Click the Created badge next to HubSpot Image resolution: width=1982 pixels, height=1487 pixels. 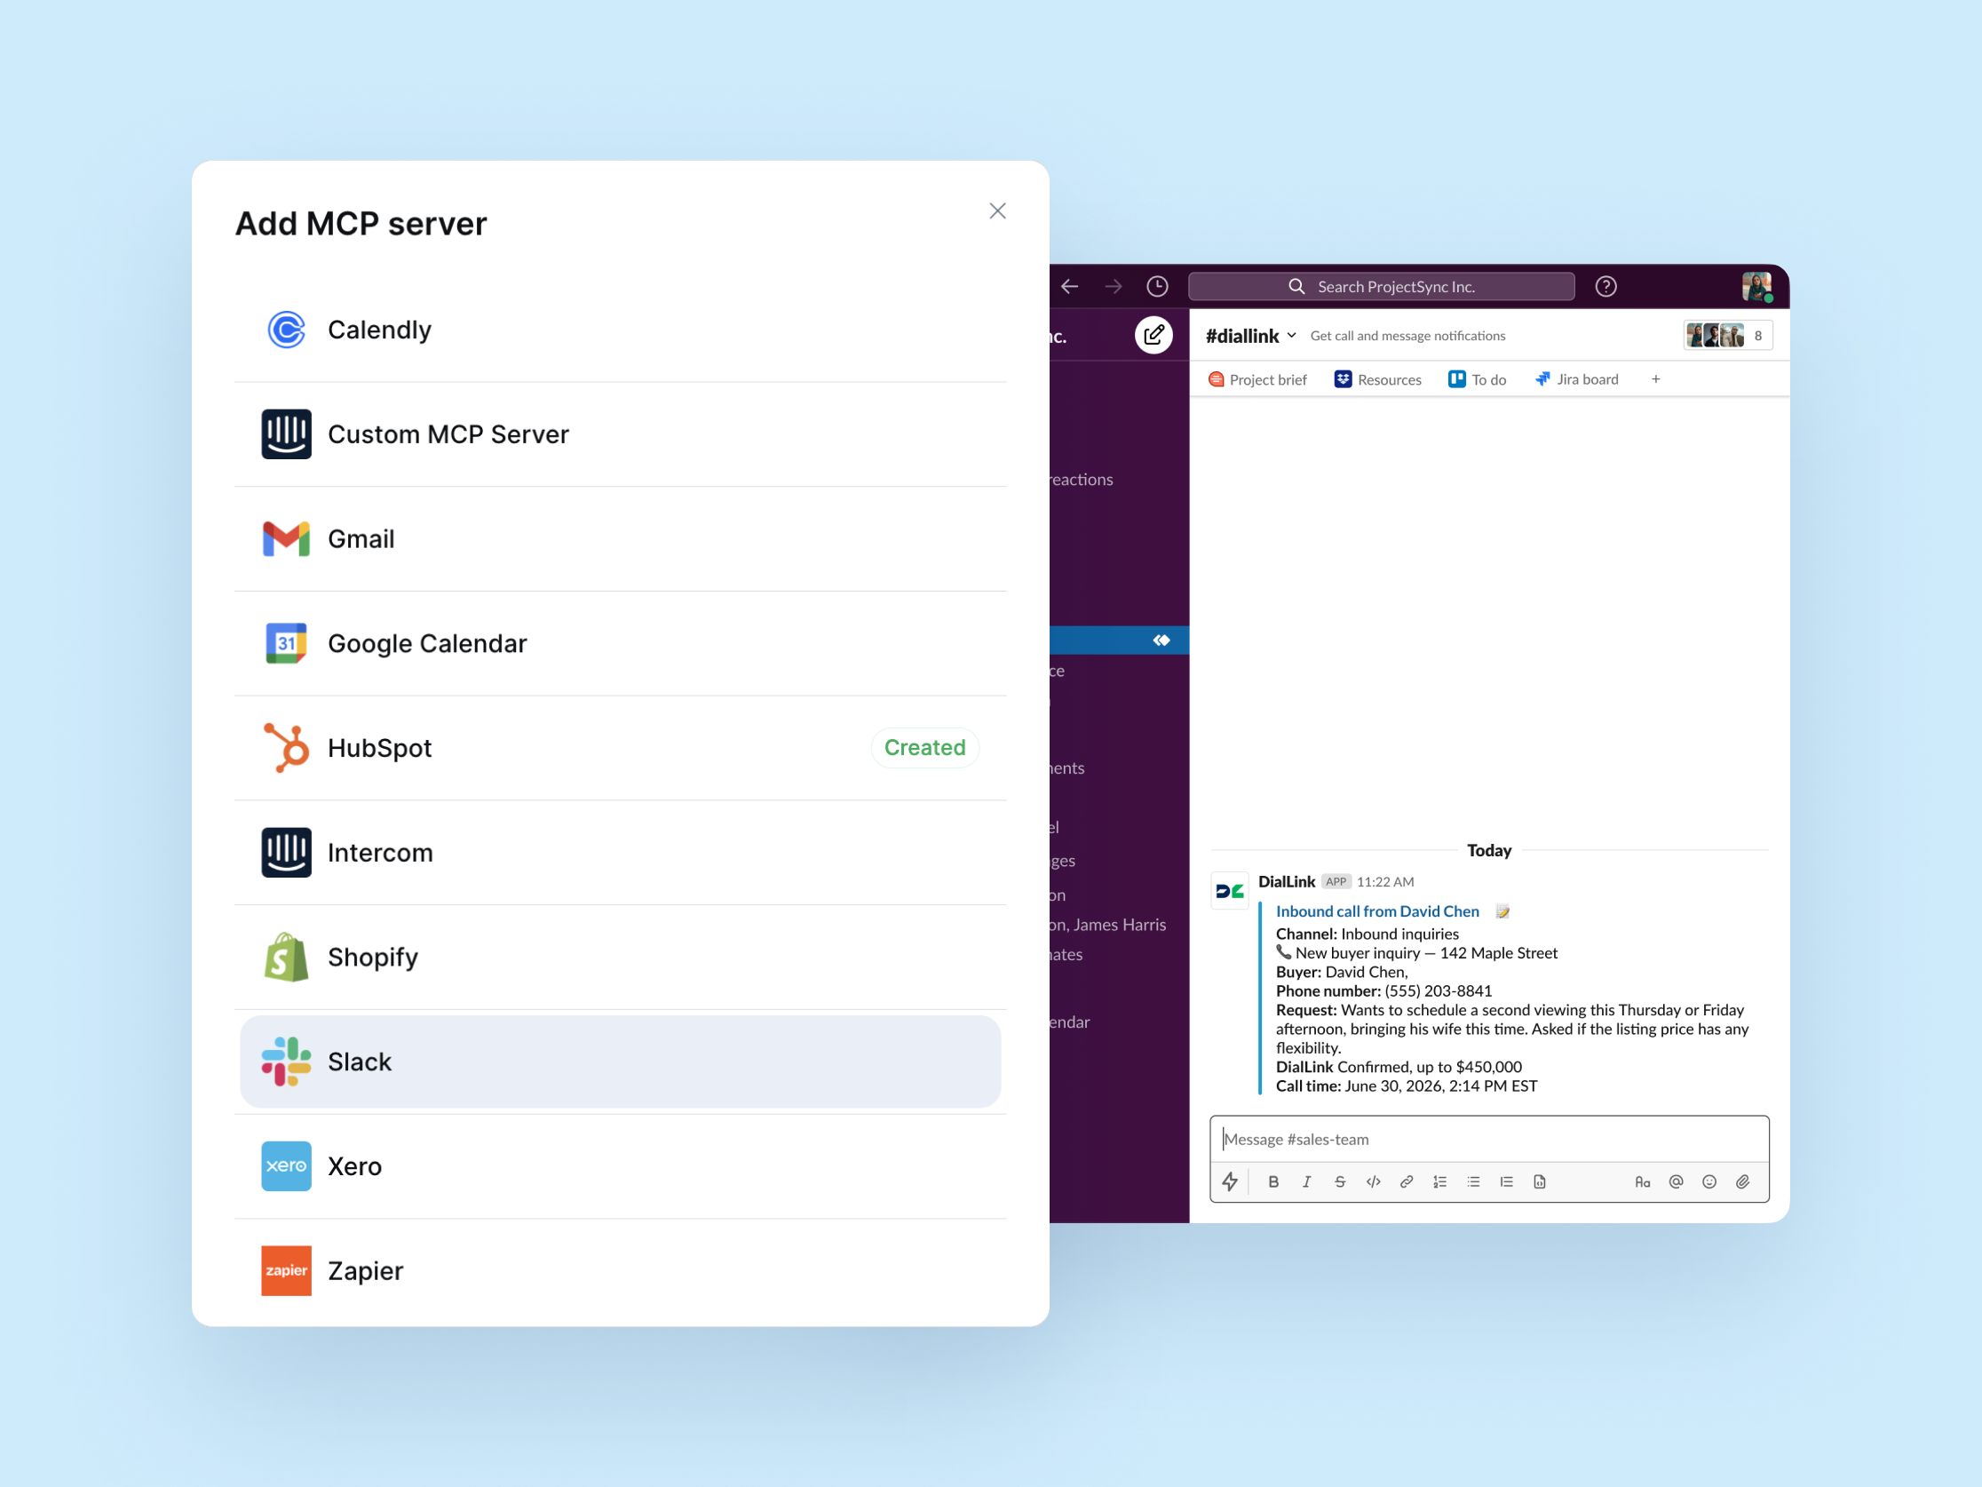coord(924,748)
